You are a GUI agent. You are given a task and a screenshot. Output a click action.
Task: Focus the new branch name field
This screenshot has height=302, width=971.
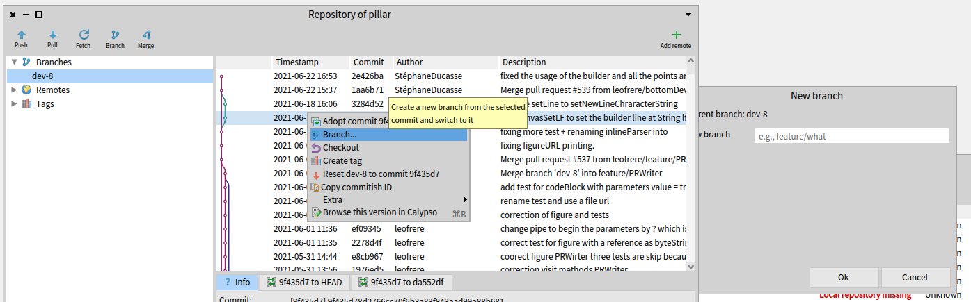(x=851, y=136)
